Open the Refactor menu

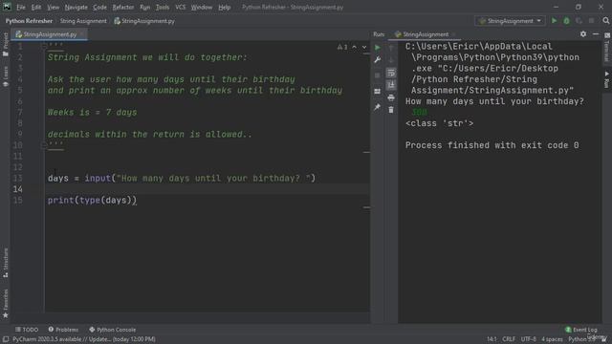123,7
